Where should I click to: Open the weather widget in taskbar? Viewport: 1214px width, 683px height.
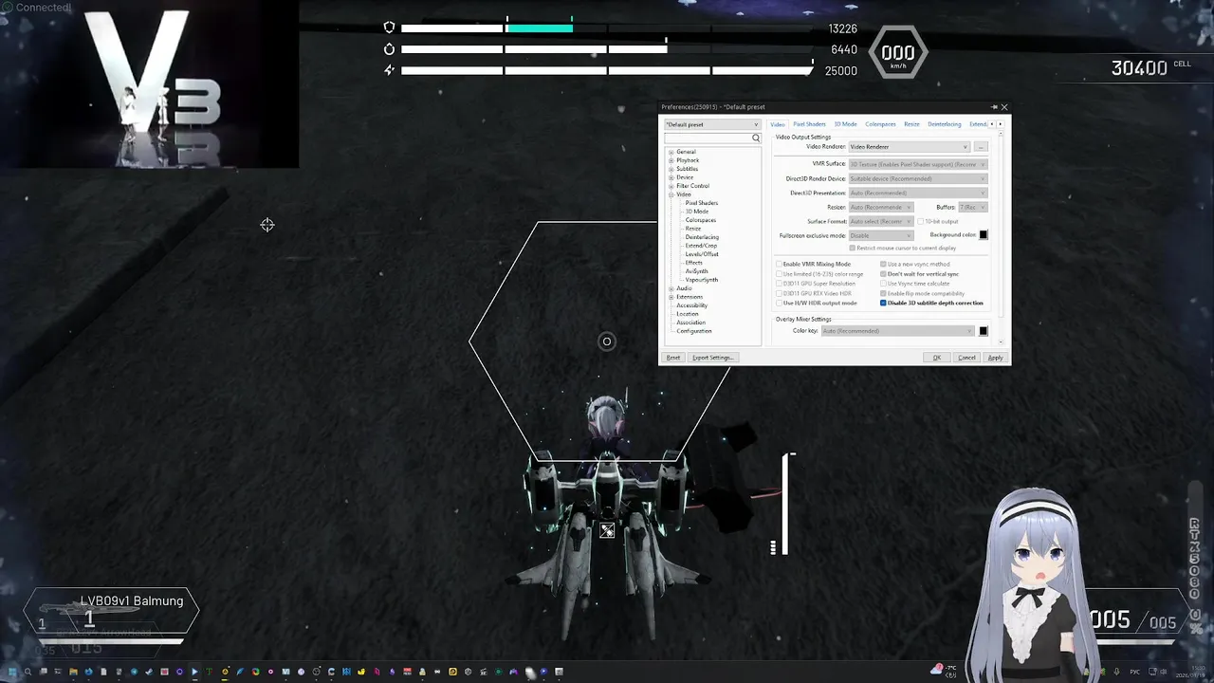[944, 672]
